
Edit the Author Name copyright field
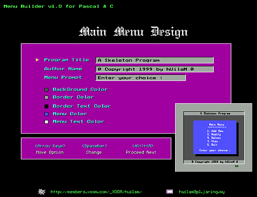click(155, 69)
